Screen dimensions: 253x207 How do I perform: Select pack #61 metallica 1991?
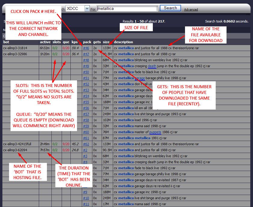(x=86, y=138)
